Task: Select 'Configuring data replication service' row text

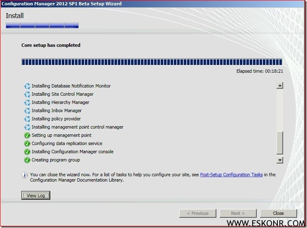Action: (x=67, y=143)
